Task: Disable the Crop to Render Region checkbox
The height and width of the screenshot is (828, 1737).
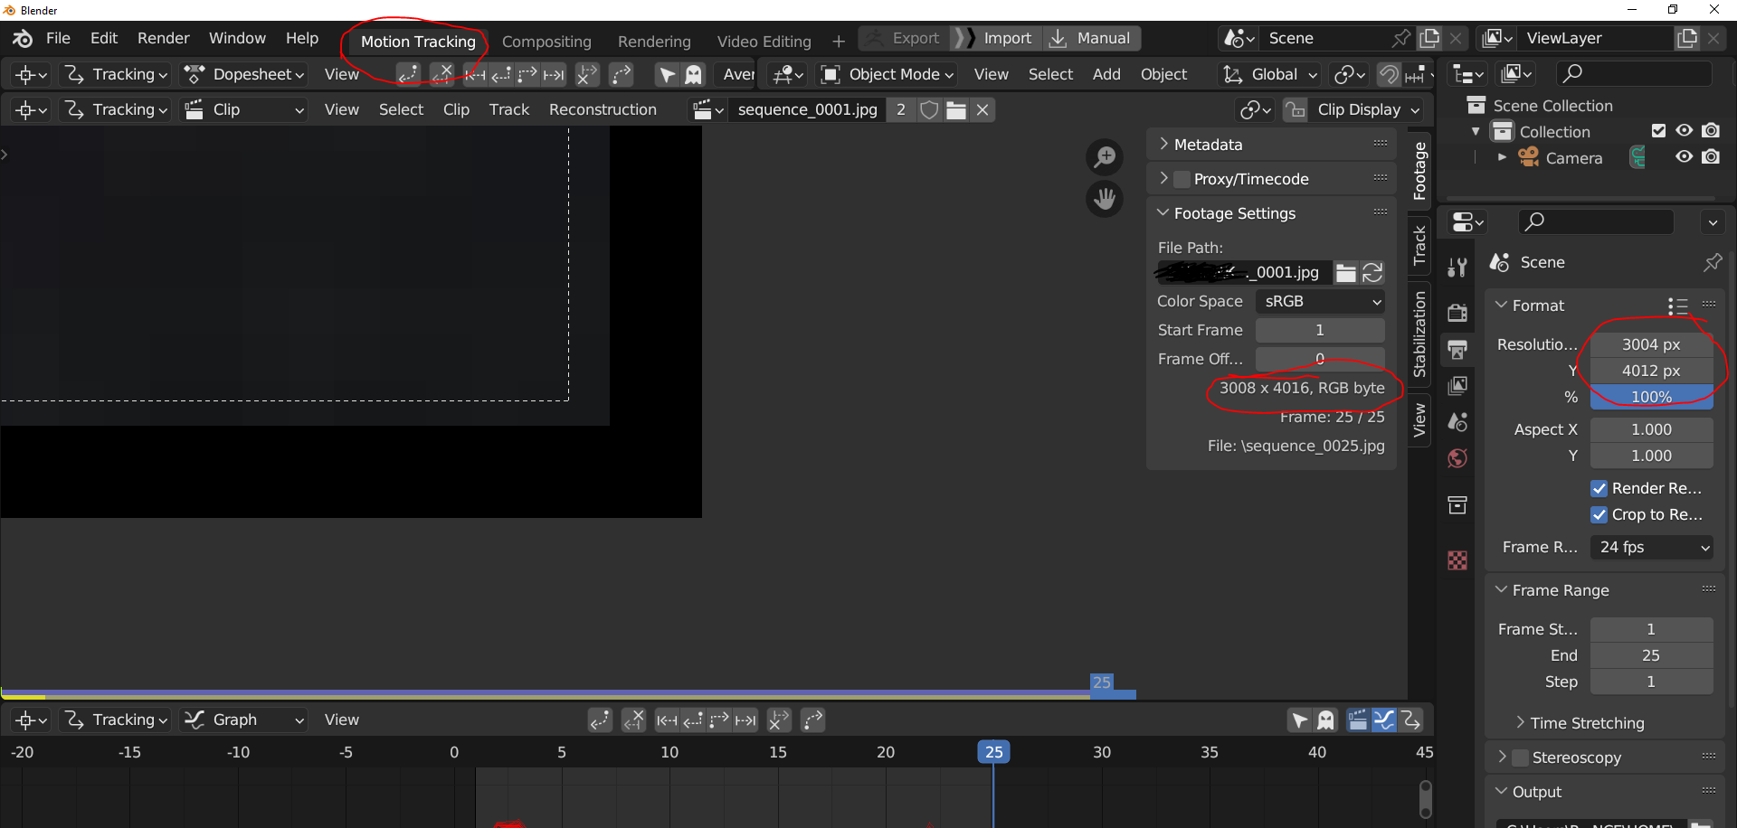Action: [1599, 514]
